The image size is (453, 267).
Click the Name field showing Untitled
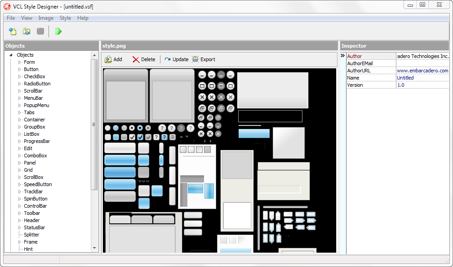point(422,78)
